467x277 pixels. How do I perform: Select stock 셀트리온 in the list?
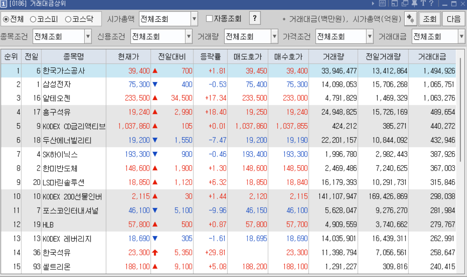(57, 267)
